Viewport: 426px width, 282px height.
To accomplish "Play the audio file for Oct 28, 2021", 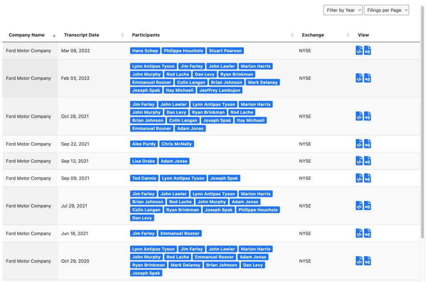I will [367, 116].
